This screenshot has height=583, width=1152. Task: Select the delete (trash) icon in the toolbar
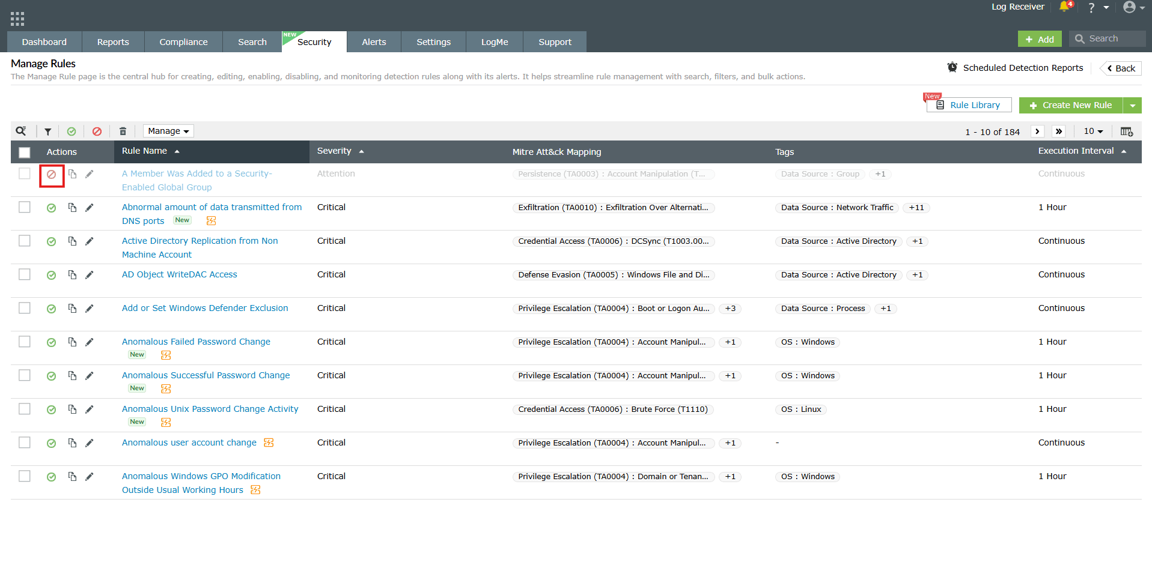point(123,131)
